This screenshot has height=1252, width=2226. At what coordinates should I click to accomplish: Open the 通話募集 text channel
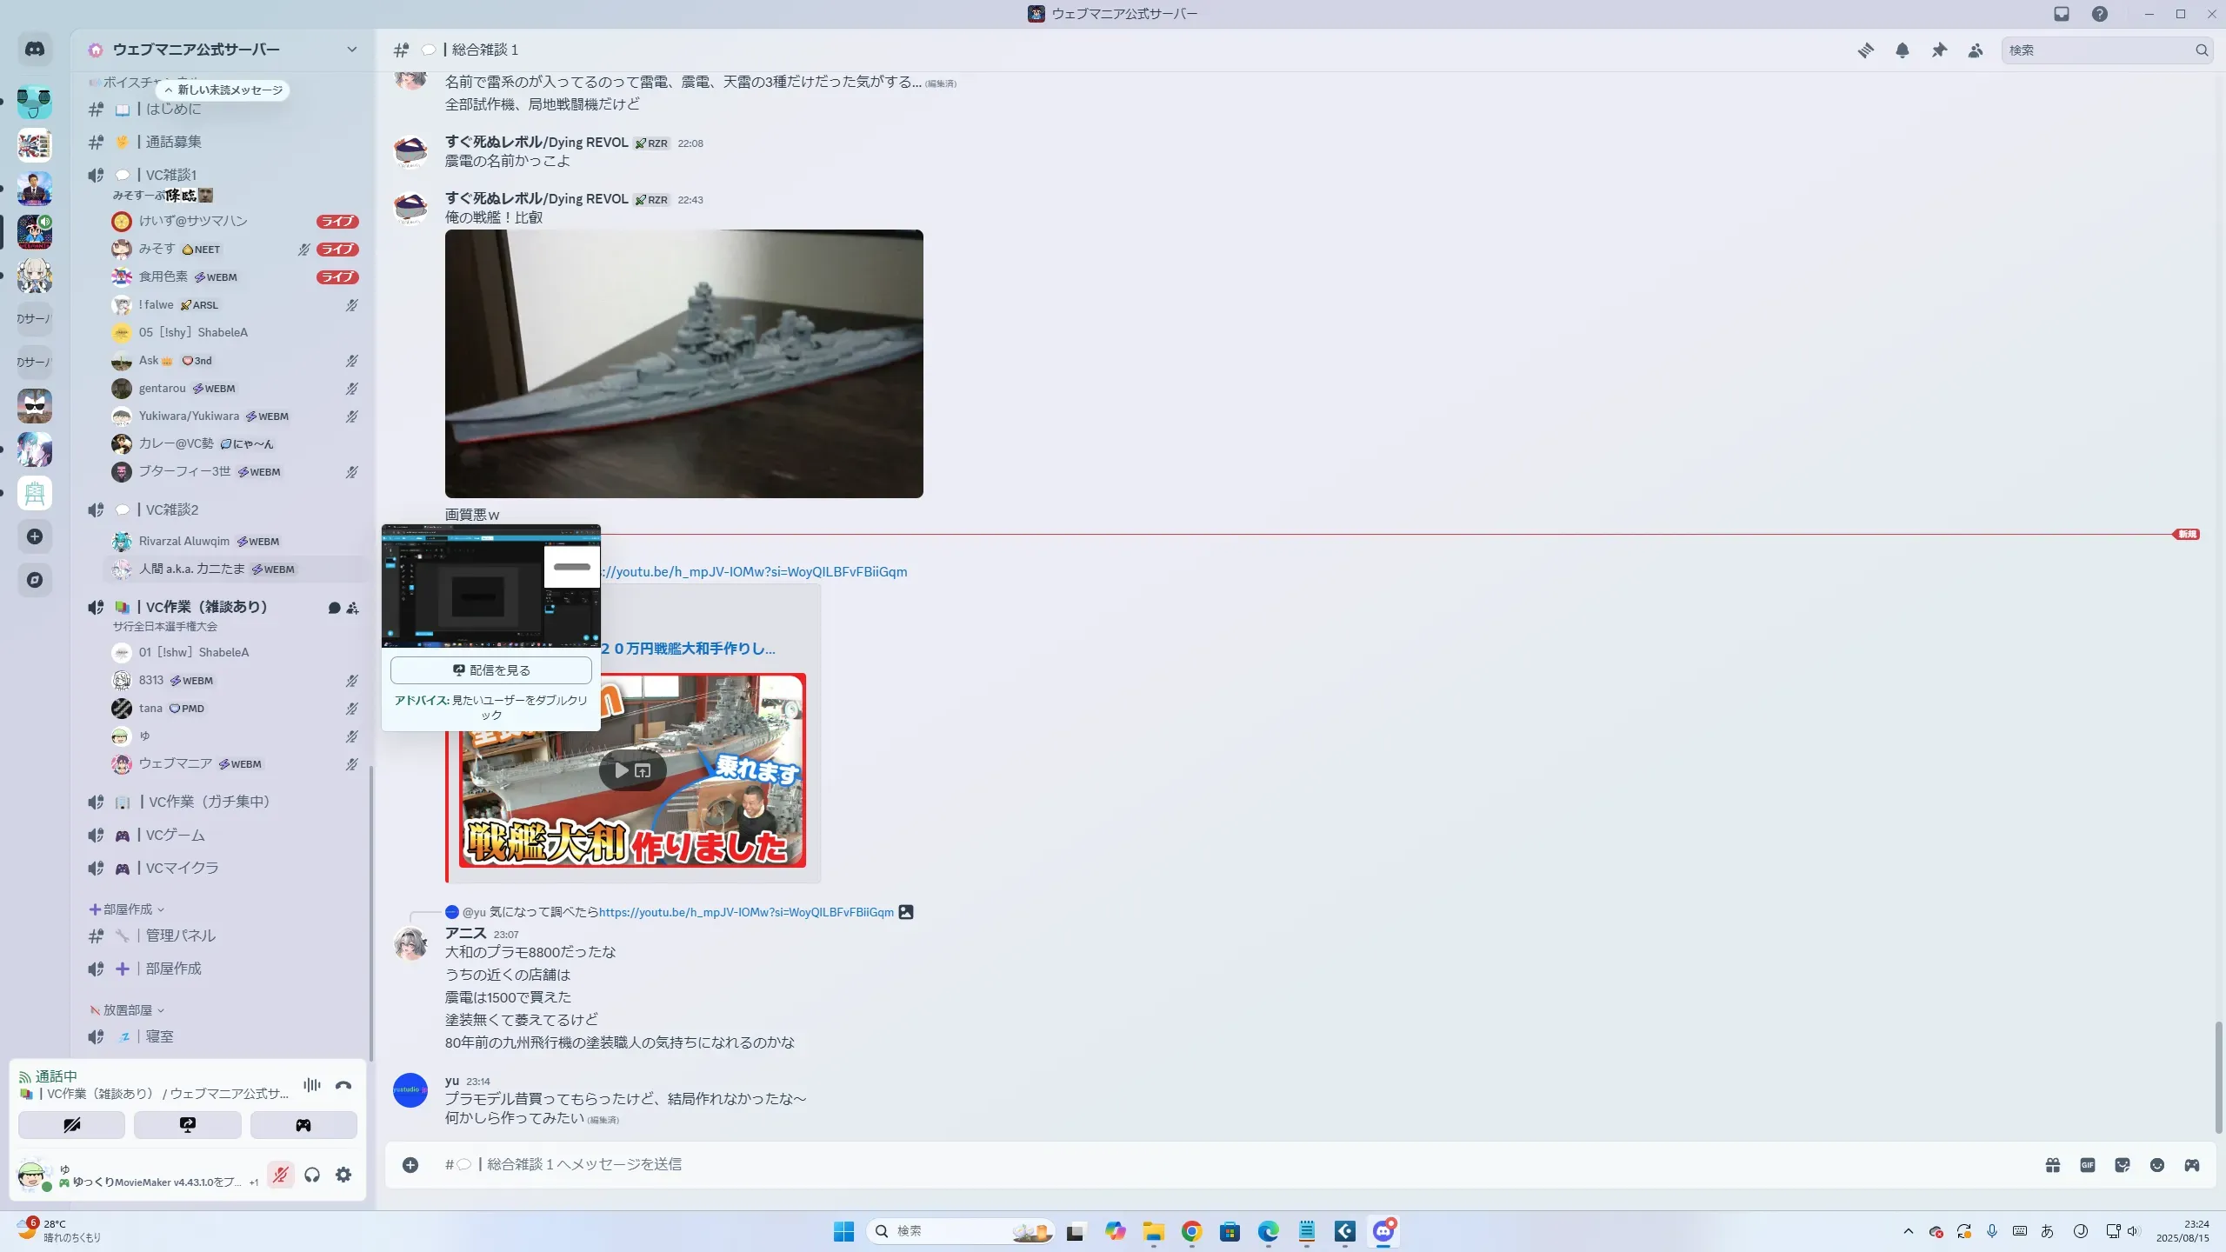point(173,142)
